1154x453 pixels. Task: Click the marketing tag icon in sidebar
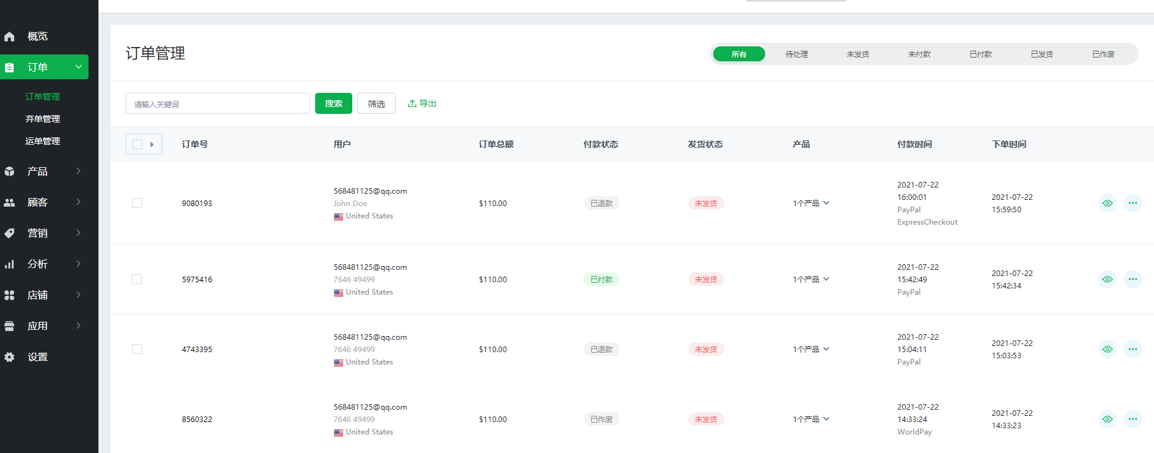click(9, 233)
